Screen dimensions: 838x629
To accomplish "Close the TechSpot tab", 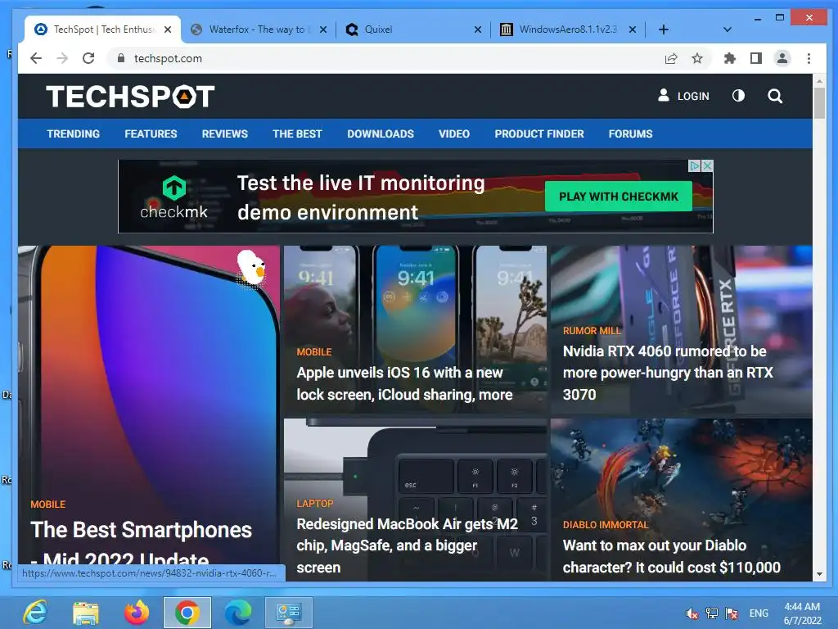I will [x=168, y=29].
